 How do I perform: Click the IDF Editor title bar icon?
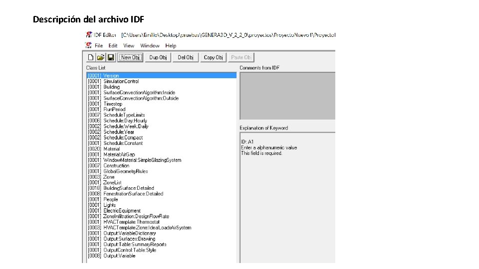coord(89,35)
